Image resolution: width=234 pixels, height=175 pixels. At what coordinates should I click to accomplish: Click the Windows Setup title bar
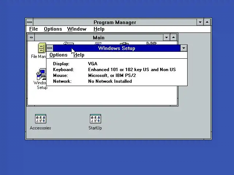[117, 48]
